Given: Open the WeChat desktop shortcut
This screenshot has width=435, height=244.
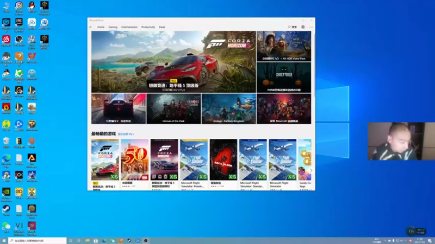Looking at the screenshot, I should point(6,227).
